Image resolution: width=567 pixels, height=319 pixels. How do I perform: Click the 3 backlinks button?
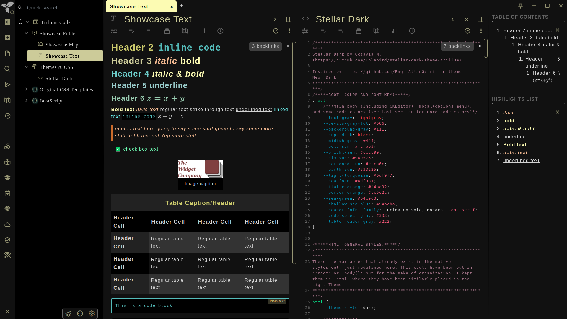(x=265, y=46)
